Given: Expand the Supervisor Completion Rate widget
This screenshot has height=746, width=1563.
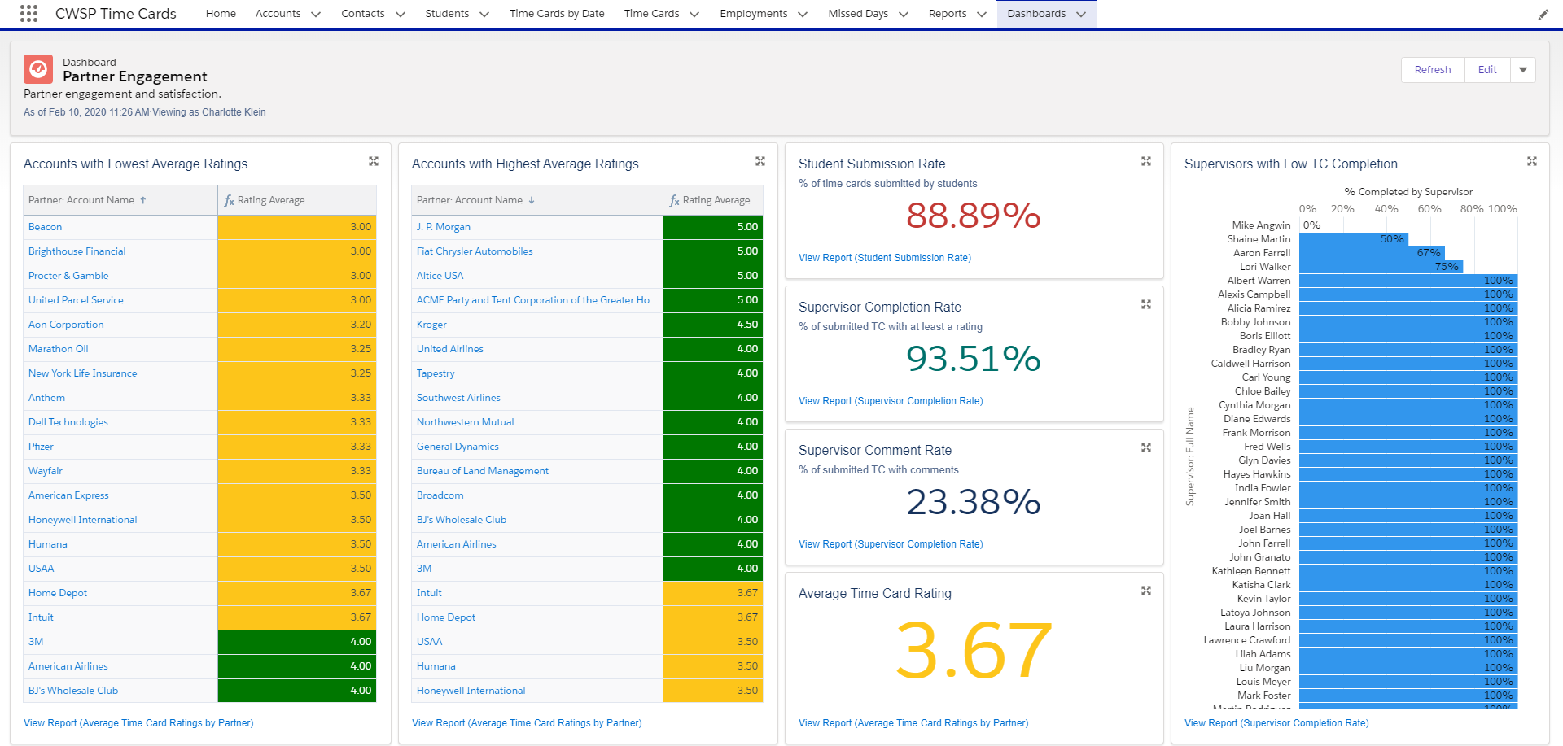Looking at the screenshot, I should click(x=1146, y=305).
